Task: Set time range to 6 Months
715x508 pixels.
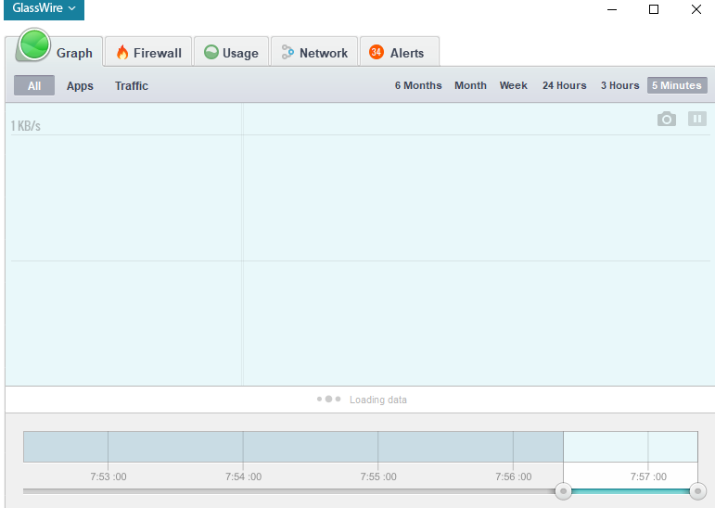Action: pyautogui.click(x=418, y=85)
